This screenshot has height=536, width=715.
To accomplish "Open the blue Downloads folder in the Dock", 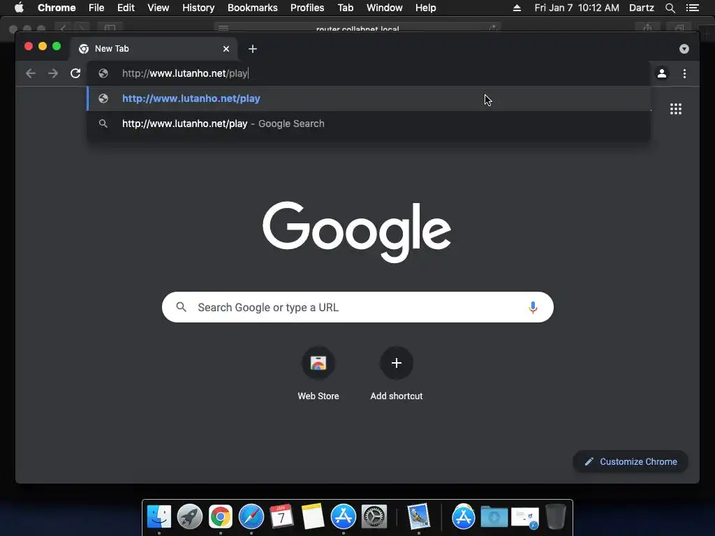I will (x=494, y=516).
